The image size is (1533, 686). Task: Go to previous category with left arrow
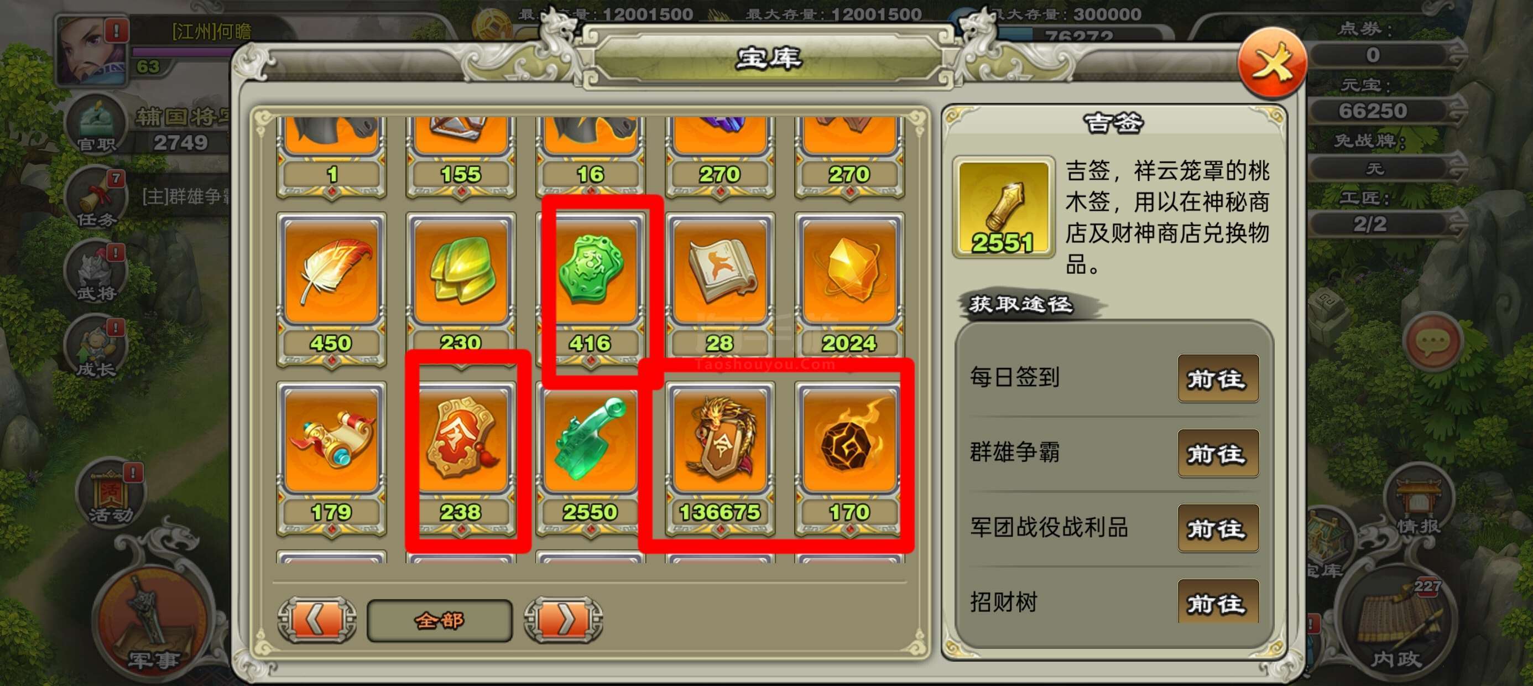point(317,621)
